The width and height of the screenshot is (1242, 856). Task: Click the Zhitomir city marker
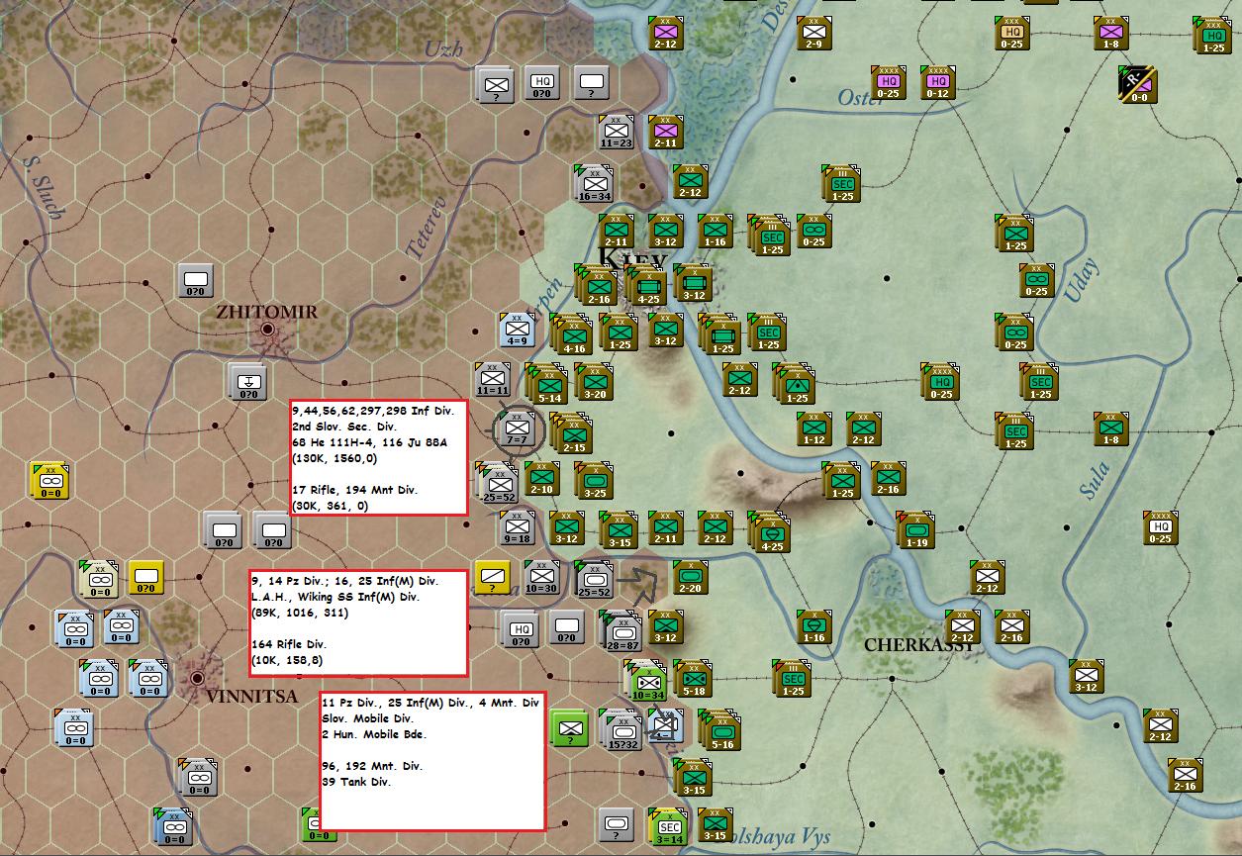point(267,330)
